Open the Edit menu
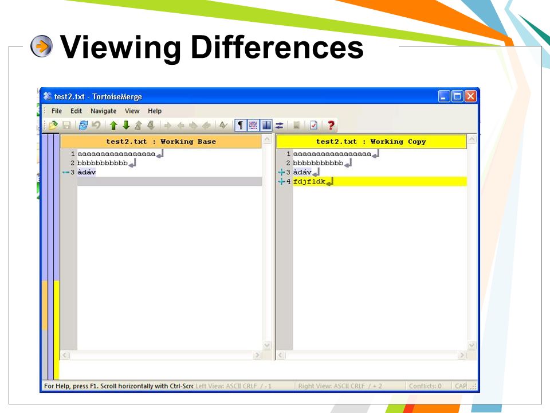Viewport: 550px width, 413px height. tap(76, 111)
